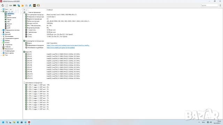This screenshot has height=125, width=223.
Task: Open the aida64.com driver update link
Action: pos(61,48)
